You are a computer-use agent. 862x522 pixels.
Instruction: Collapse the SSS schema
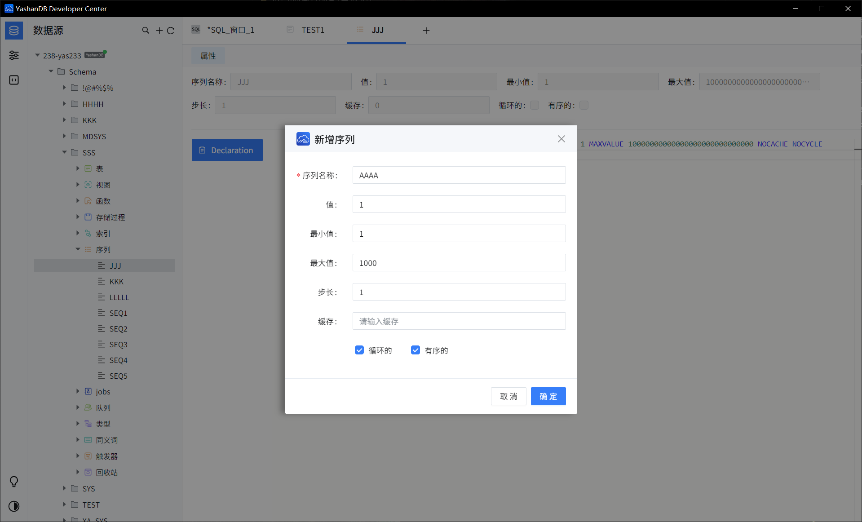64,152
